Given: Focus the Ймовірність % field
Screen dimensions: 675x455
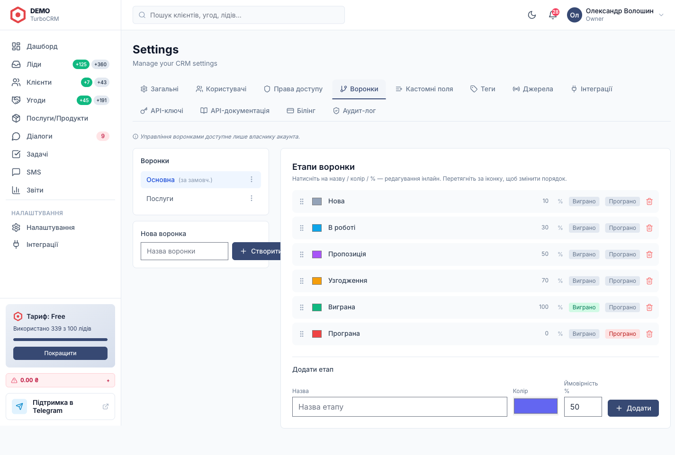Looking at the screenshot, I should coord(583,407).
